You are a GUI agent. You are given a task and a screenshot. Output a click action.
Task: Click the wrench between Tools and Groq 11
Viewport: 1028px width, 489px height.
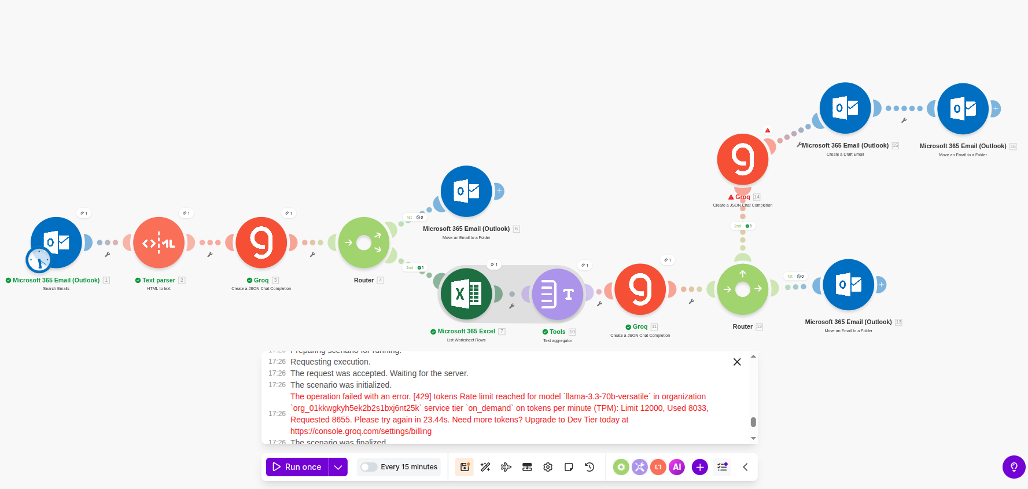point(599,303)
